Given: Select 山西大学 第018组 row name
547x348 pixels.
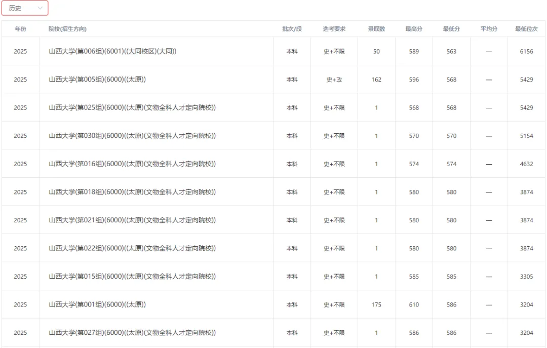Looking at the screenshot, I should pos(132,192).
